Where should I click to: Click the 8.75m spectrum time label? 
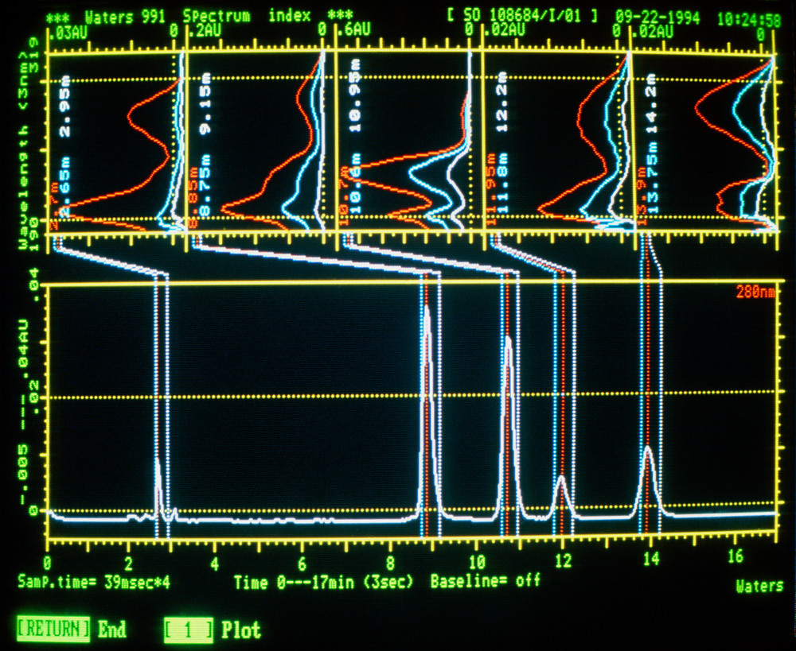204,187
